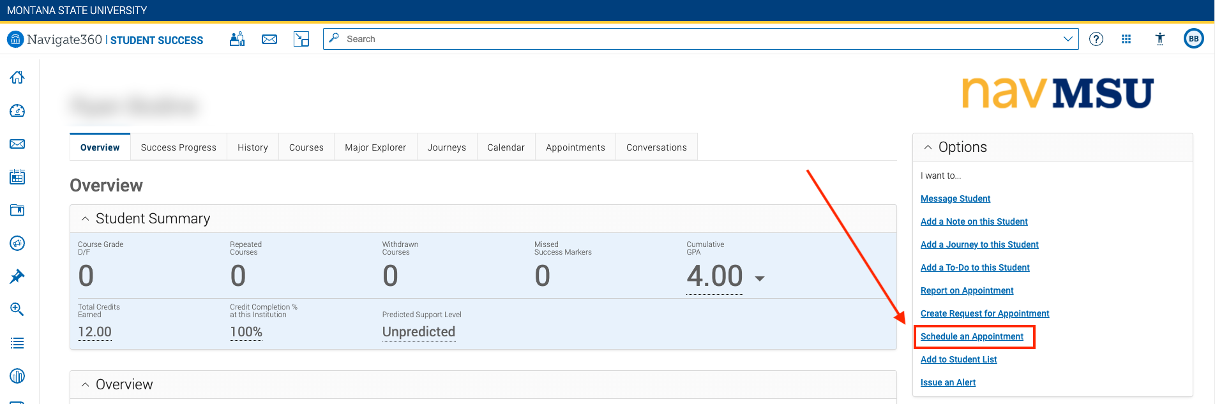
Task: Collapse the Student Summary section
Action: [x=85, y=219]
